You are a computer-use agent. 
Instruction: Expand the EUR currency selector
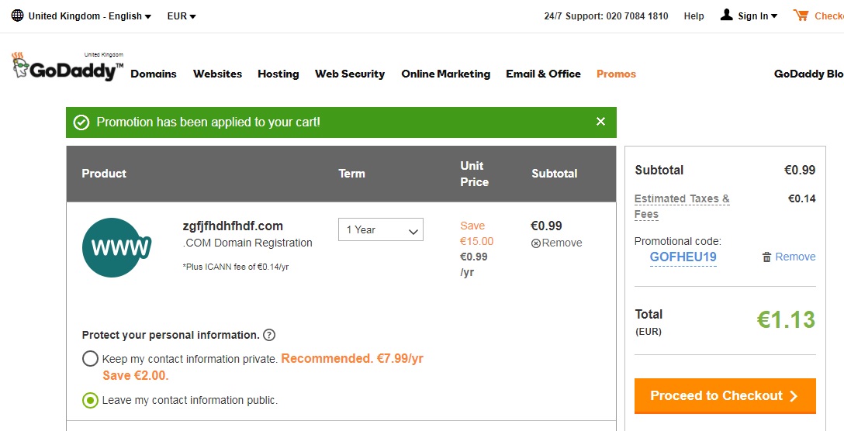point(182,16)
